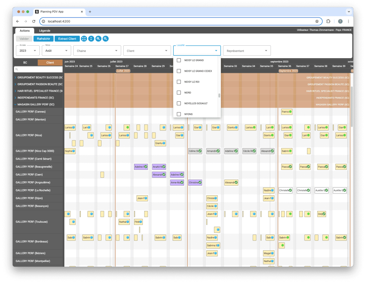Select the orange Client tab

[x=50, y=62]
